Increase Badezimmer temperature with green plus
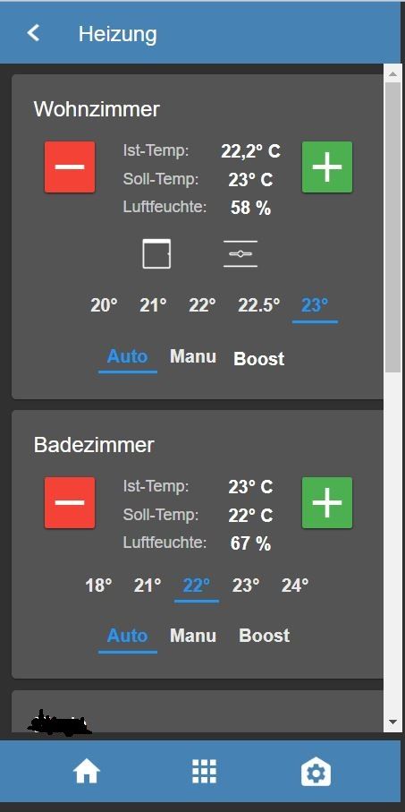This screenshot has width=405, height=812. (327, 502)
